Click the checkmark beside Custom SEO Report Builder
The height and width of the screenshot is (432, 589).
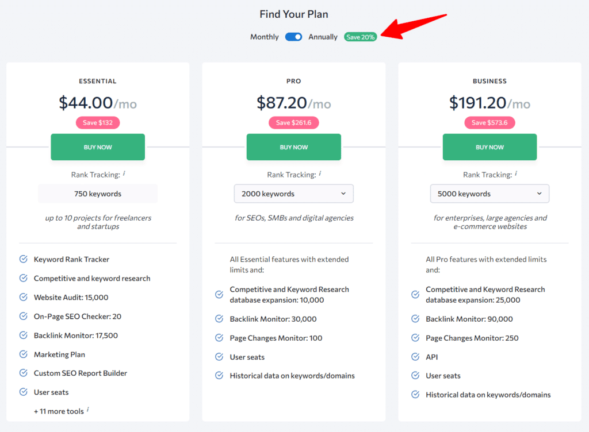pos(23,373)
